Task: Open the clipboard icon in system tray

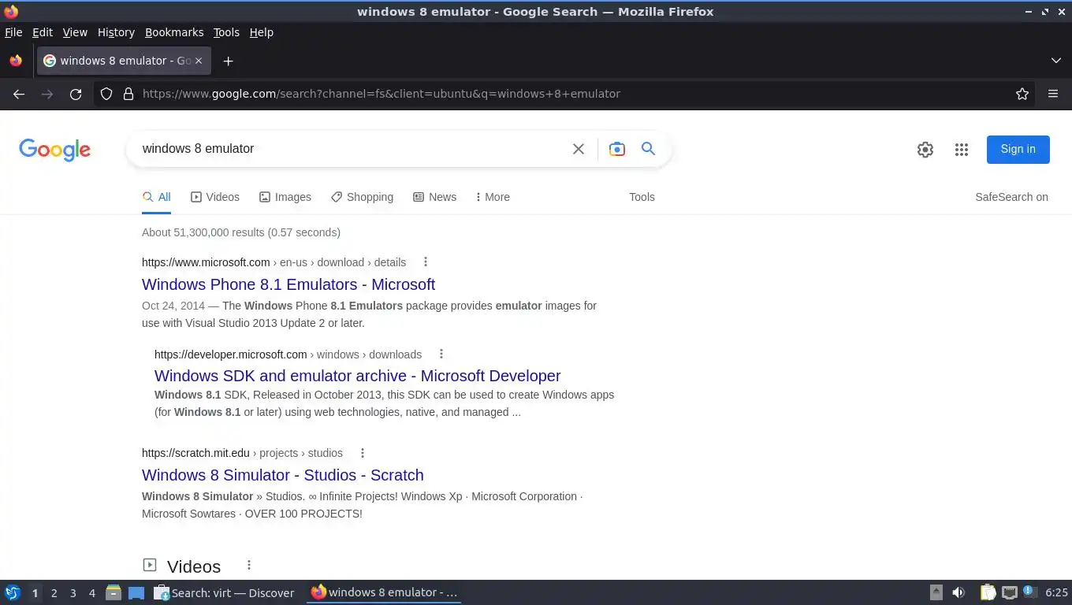Action: [988, 592]
